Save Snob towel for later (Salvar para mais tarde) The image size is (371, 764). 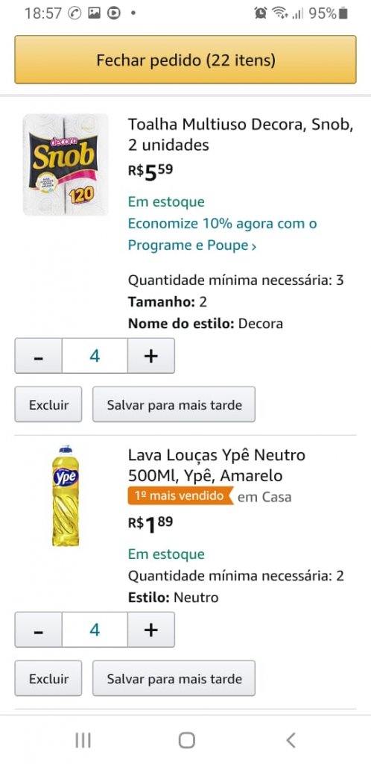tap(174, 404)
